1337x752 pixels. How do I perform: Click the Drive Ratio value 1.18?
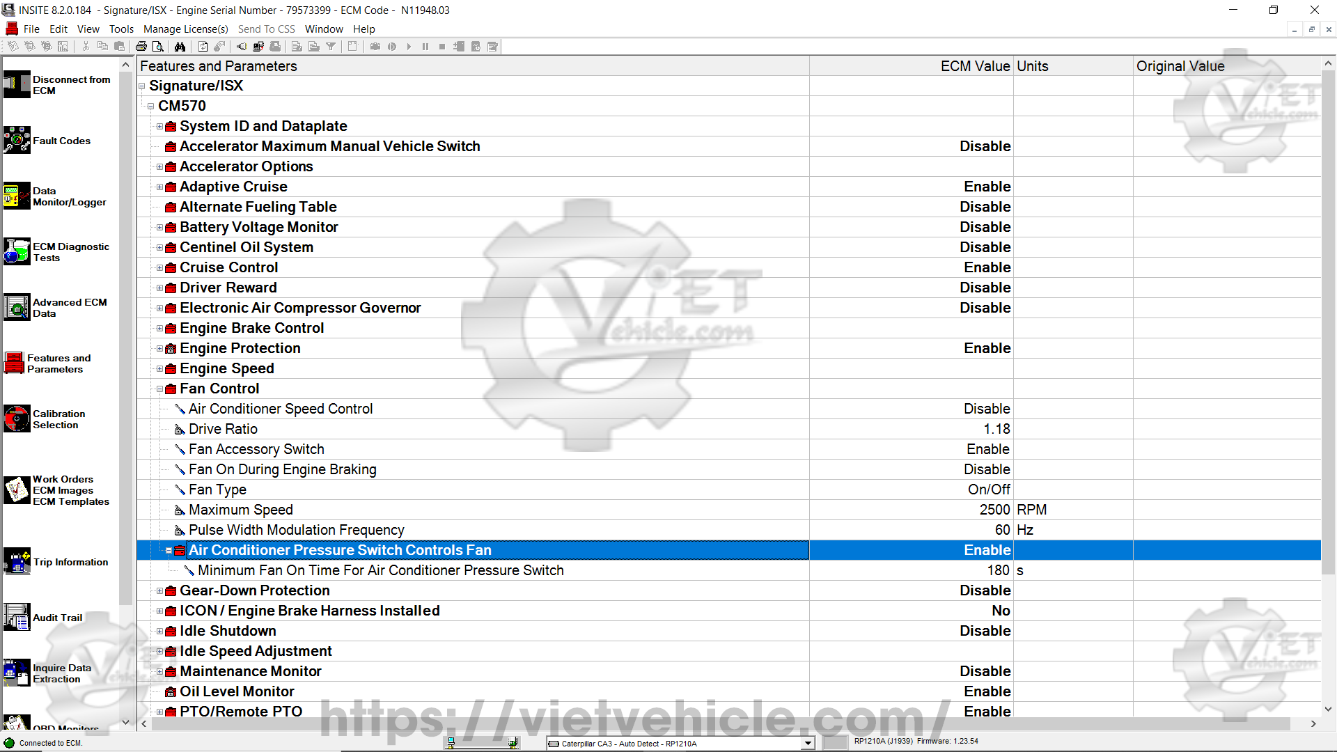pyautogui.click(x=996, y=429)
